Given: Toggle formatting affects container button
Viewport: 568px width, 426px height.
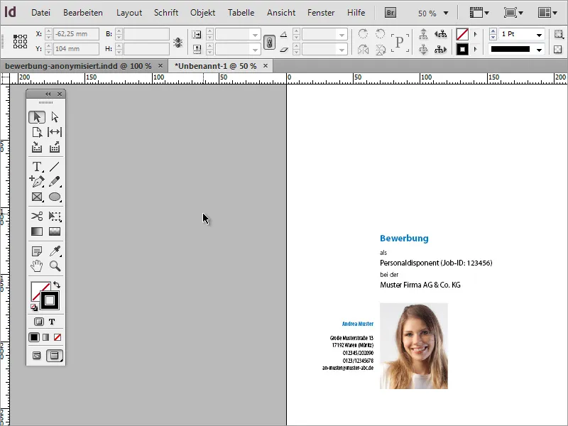Looking at the screenshot, I should pyautogui.click(x=39, y=322).
